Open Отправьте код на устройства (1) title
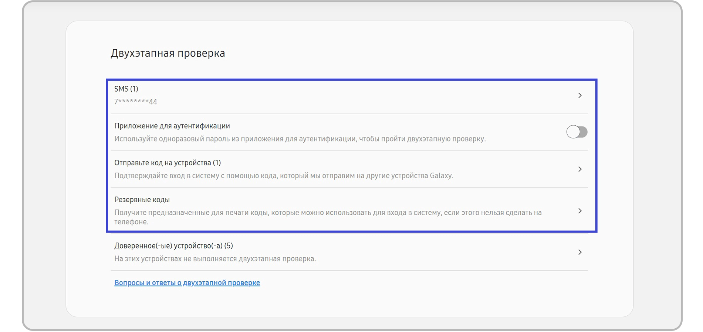703x332 pixels. 167,163
